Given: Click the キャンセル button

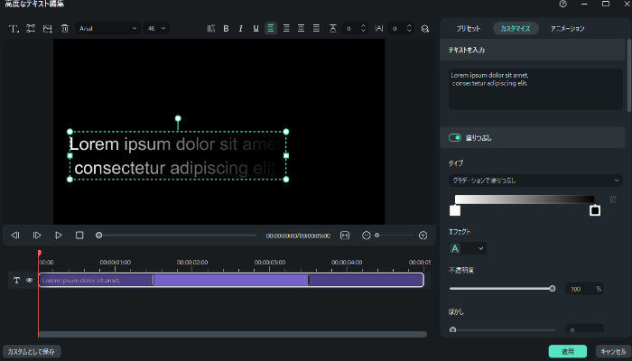Looking at the screenshot, I should coord(613,352).
